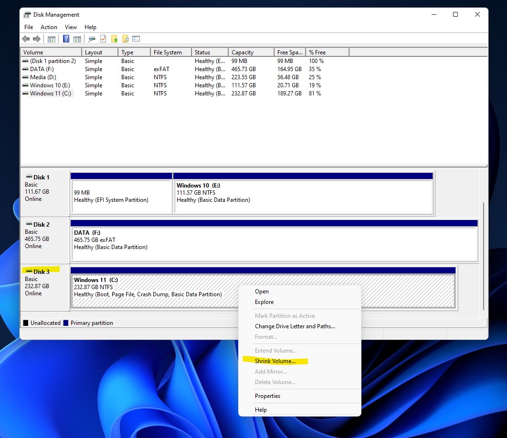Sort by the Capacity column header

click(252, 52)
